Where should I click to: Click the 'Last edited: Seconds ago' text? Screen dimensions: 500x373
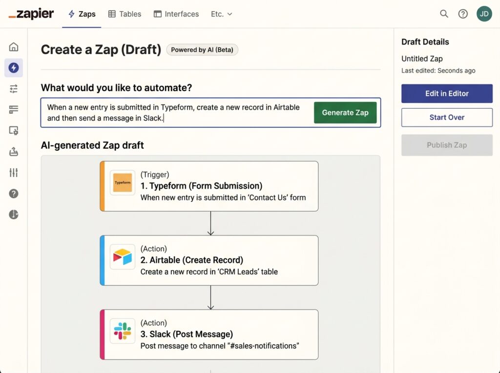pos(438,70)
